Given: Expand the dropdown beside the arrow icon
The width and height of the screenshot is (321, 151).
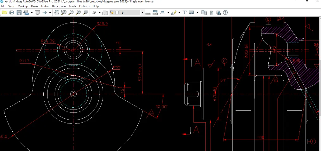Looking at the screenshot, I should pyautogui.click(x=50, y=13).
